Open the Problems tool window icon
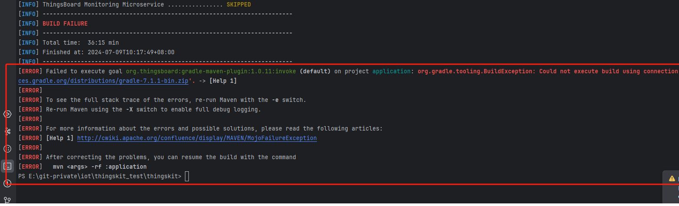Image resolution: width=679 pixels, height=206 pixels. 7,183
